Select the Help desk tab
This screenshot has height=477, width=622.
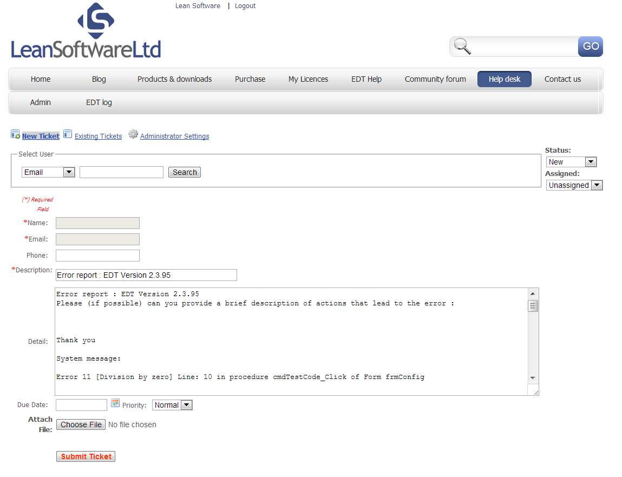(504, 79)
